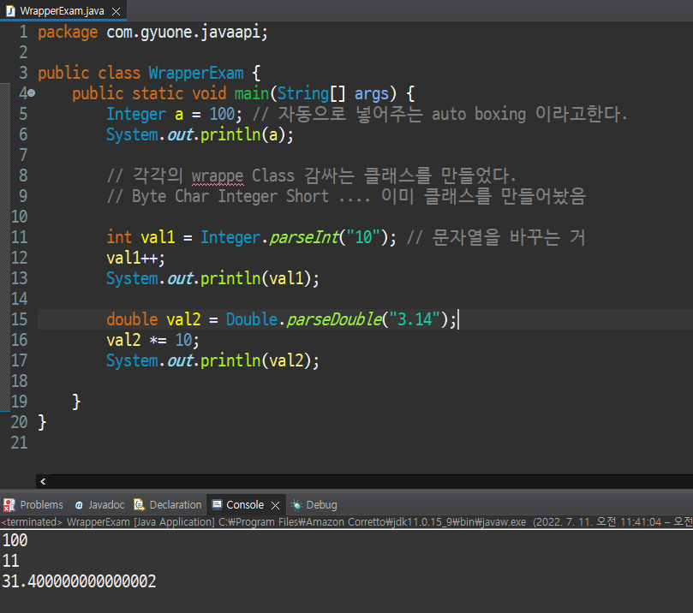Viewport: 693px width, 613px height.
Task: Click parseInt method call on line 11
Action: [x=304, y=238]
